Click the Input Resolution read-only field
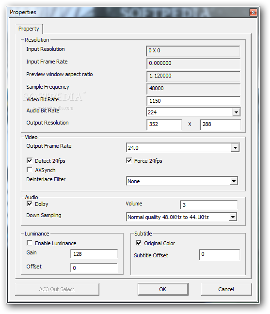 click(x=193, y=51)
